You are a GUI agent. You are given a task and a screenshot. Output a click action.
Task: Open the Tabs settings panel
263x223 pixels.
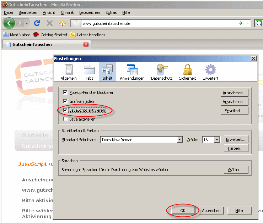pos(89,72)
